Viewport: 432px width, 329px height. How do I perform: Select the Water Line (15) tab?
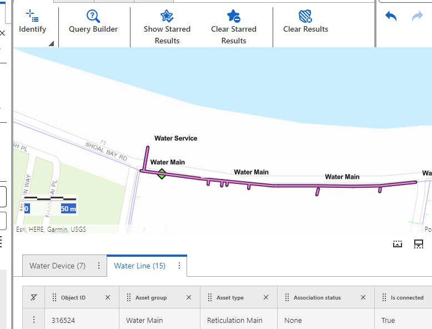click(140, 266)
